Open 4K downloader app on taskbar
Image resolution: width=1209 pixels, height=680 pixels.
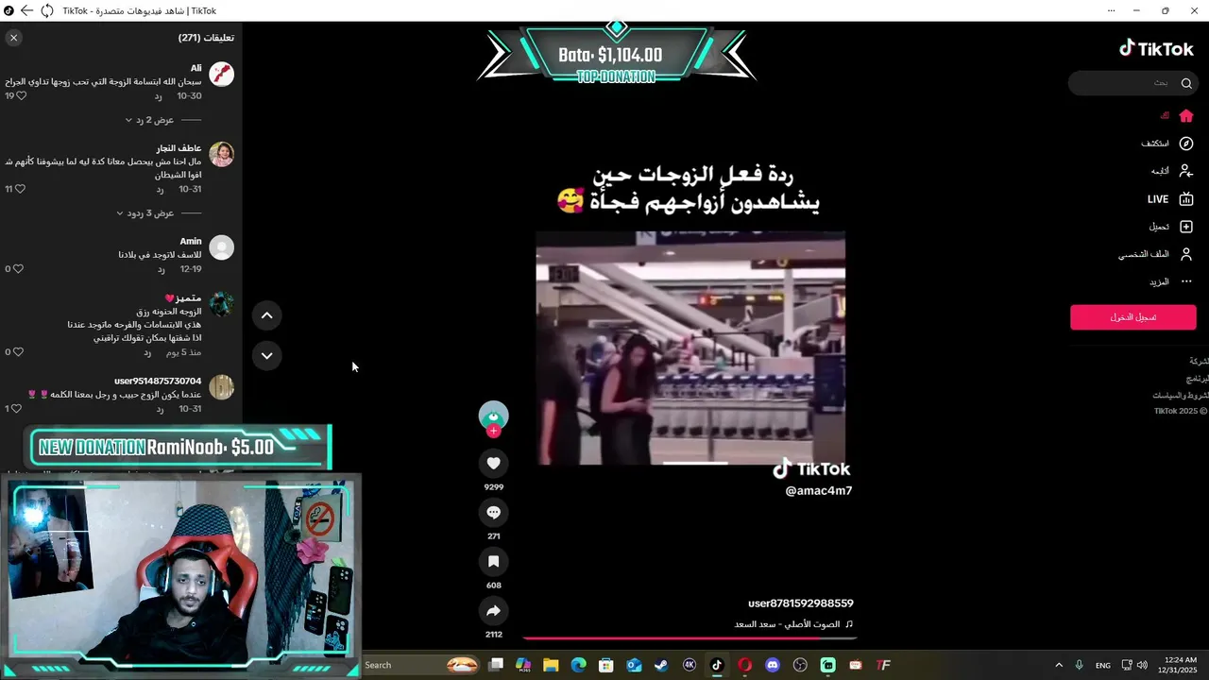(690, 665)
